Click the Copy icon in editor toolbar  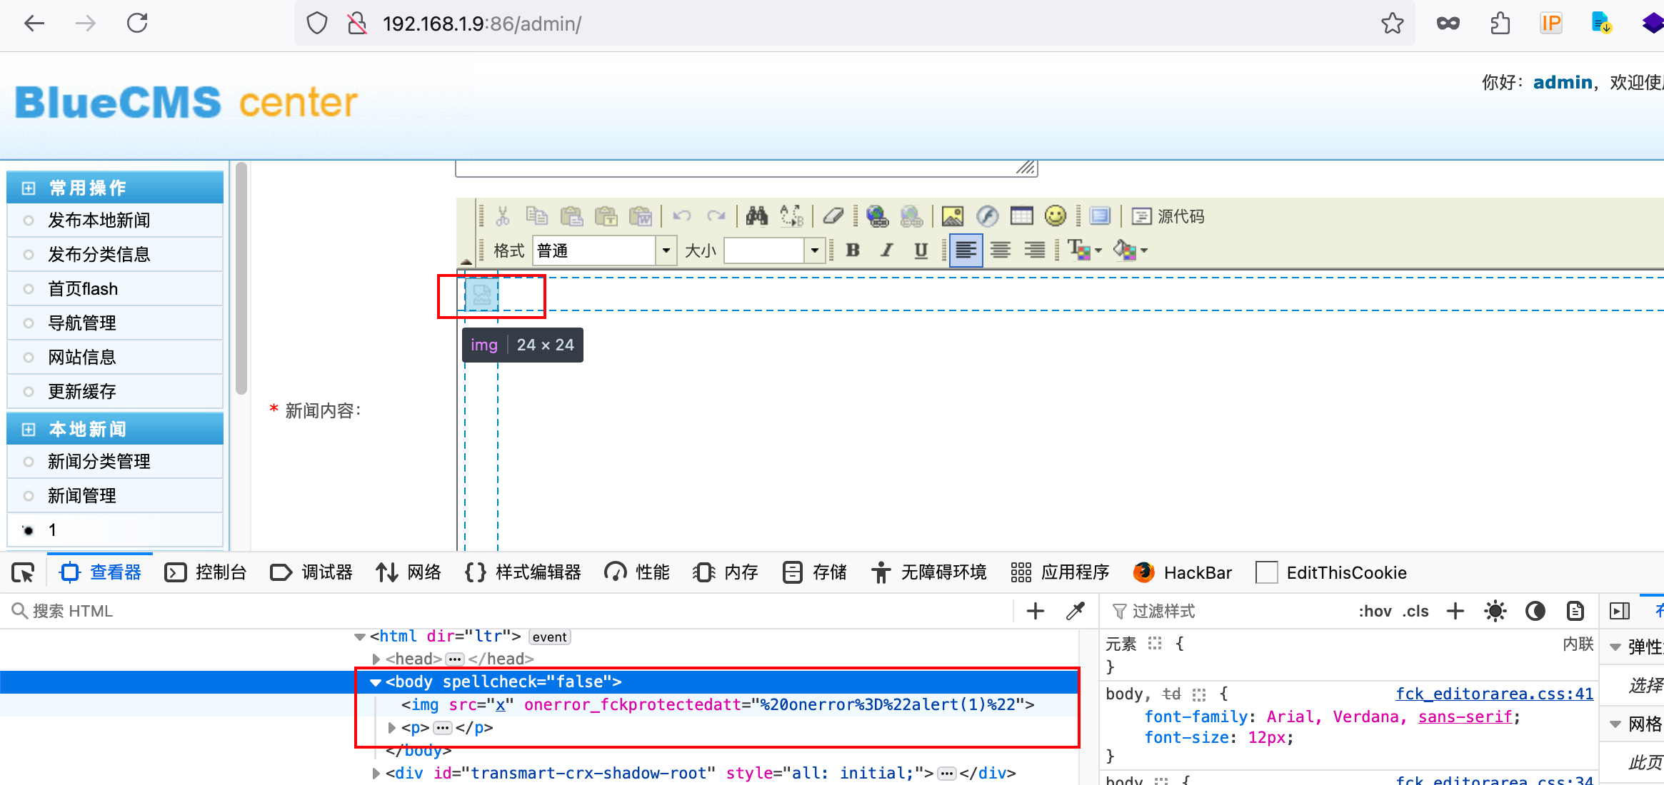click(x=536, y=216)
